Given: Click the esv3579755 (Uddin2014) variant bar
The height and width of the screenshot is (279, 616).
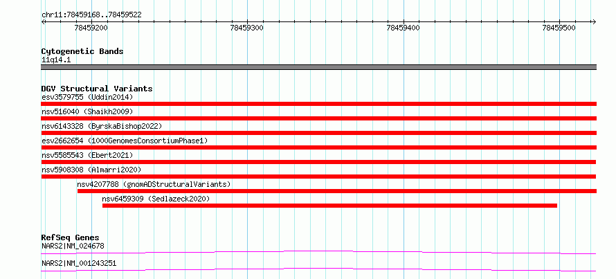Looking at the screenshot, I should pyautogui.click(x=318, y=104).
